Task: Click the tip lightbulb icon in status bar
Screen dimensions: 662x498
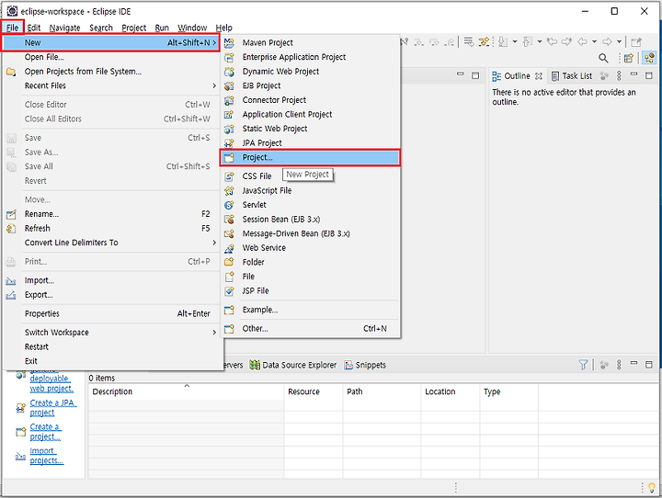Action: click(x=652, y=488)
